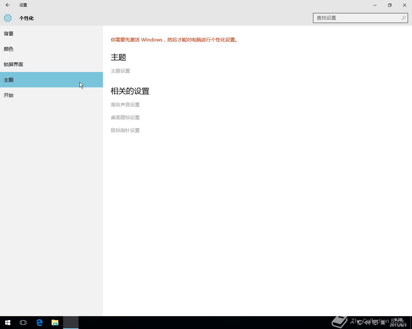The width and height of the screenshot is (412, 329).
Task: Open 高级声音设置 link
Action: tap(125, 105)
